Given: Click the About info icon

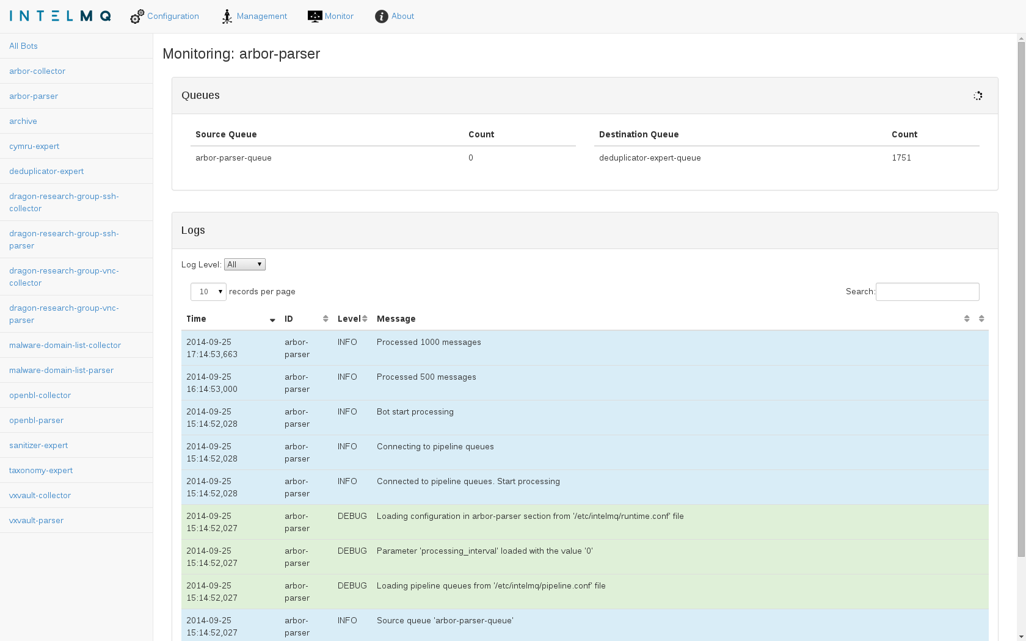Looking at the screenshot, I should coord(382,16).
